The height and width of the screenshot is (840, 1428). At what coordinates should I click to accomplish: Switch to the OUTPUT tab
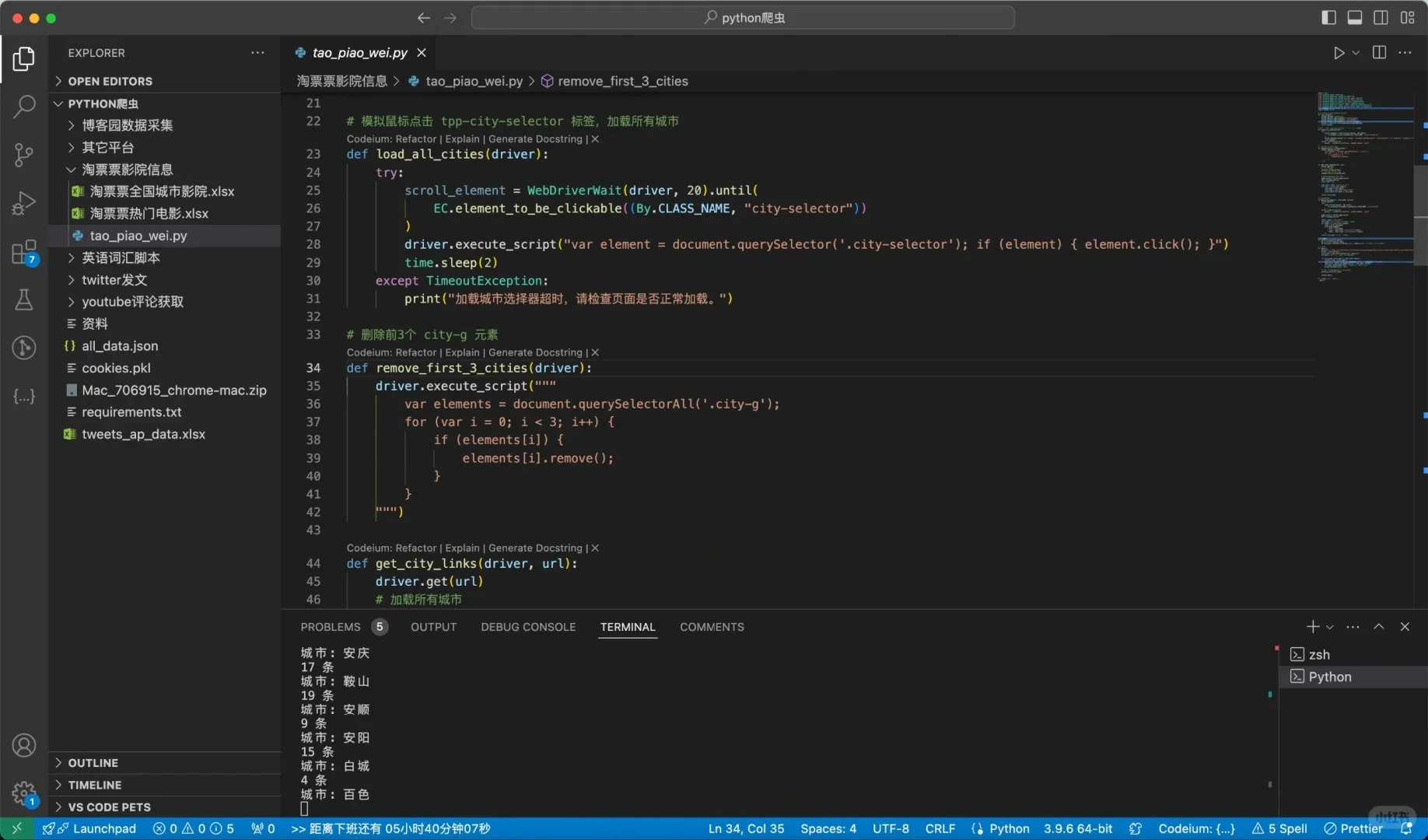tap(433, 627)
